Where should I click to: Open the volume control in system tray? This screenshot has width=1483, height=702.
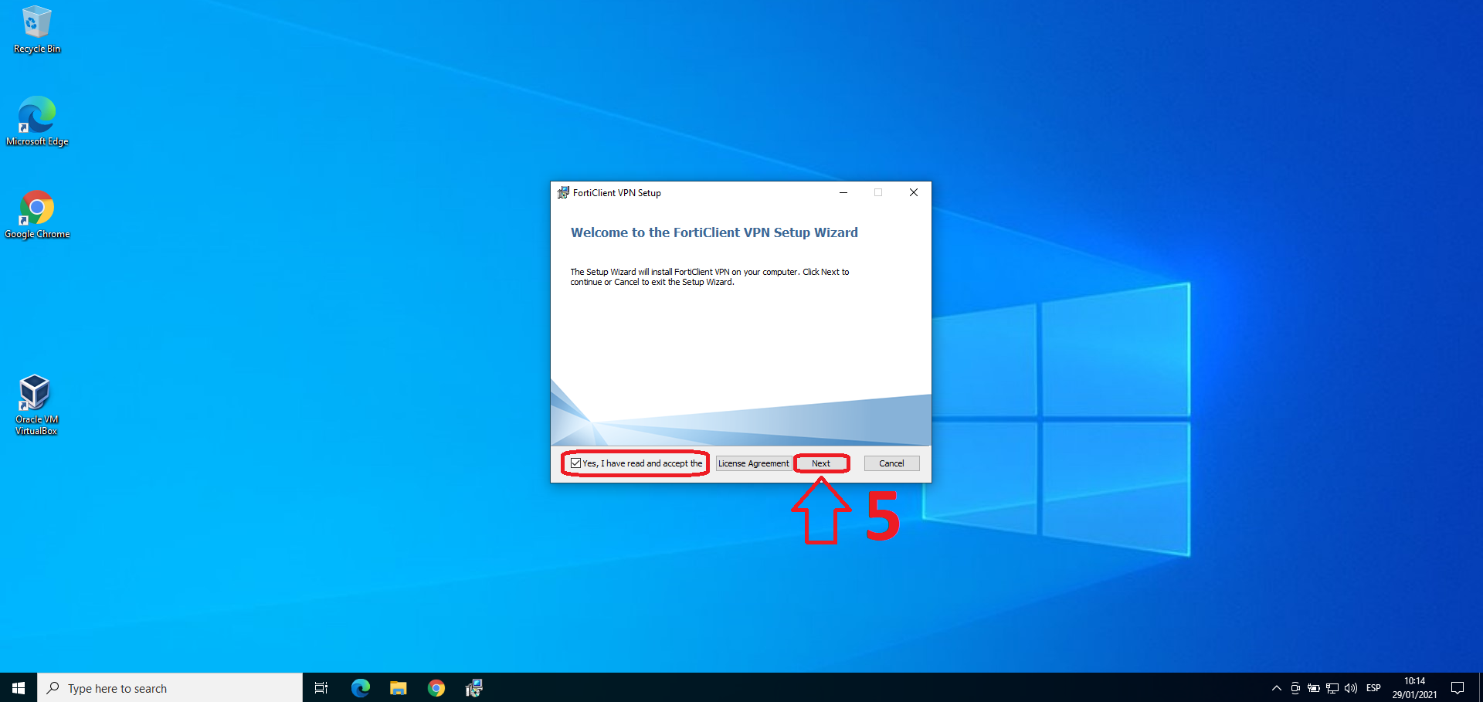pos(1351,688)
